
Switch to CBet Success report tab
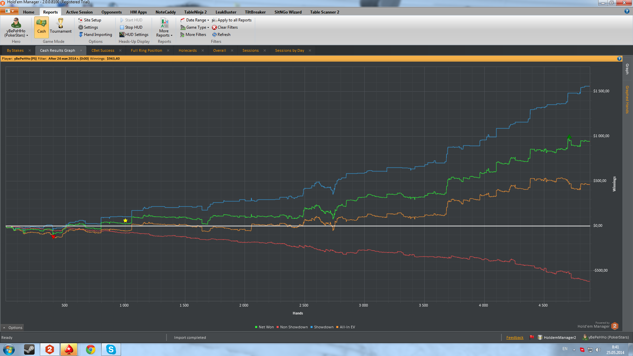coord(103,50)
